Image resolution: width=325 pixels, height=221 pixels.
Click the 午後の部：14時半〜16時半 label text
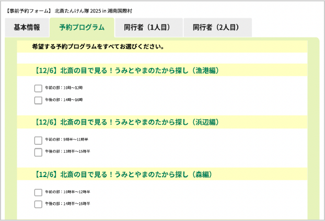[x=67, y=204]
